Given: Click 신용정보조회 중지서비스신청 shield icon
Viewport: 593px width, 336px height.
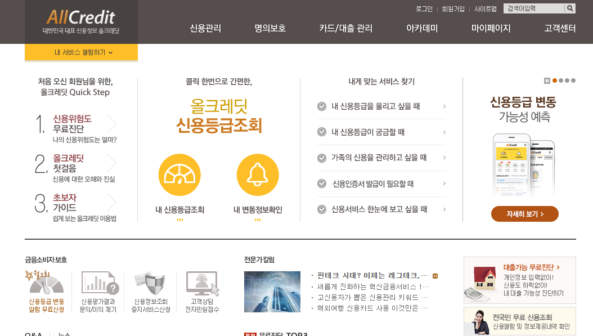Looking at the screenshot, I should point(151,283).
